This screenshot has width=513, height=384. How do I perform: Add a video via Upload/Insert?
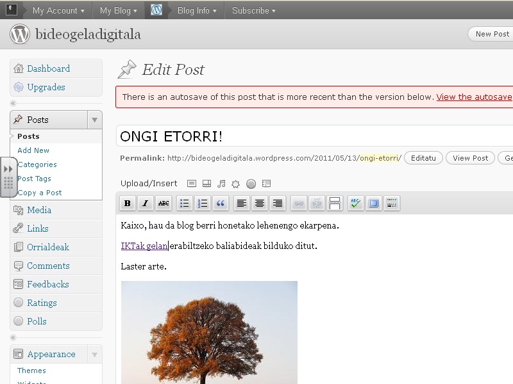206,184
